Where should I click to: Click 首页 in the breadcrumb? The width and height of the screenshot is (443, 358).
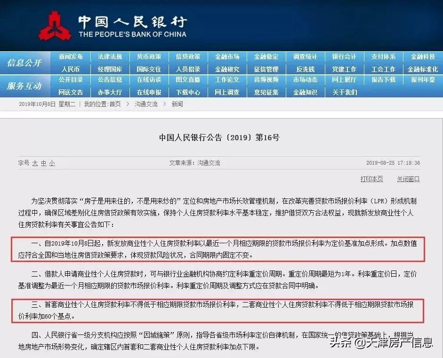click(x=115, y=104)
